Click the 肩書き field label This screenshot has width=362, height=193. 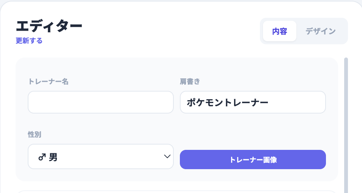(x=190, y=81)
